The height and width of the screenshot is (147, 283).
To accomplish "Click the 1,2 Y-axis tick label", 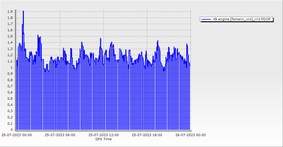I will click(x=10, y=55).
